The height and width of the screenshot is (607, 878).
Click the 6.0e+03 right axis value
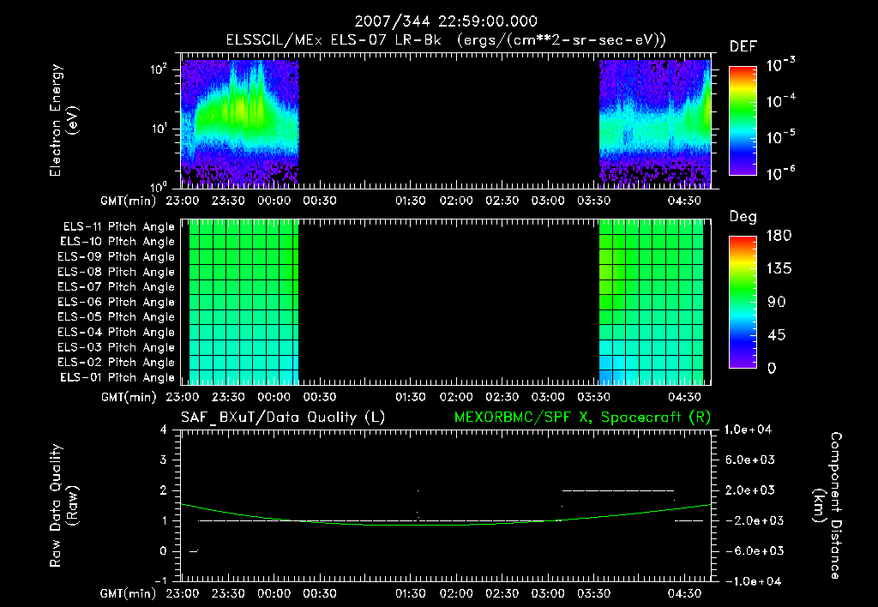coord(750,460)
